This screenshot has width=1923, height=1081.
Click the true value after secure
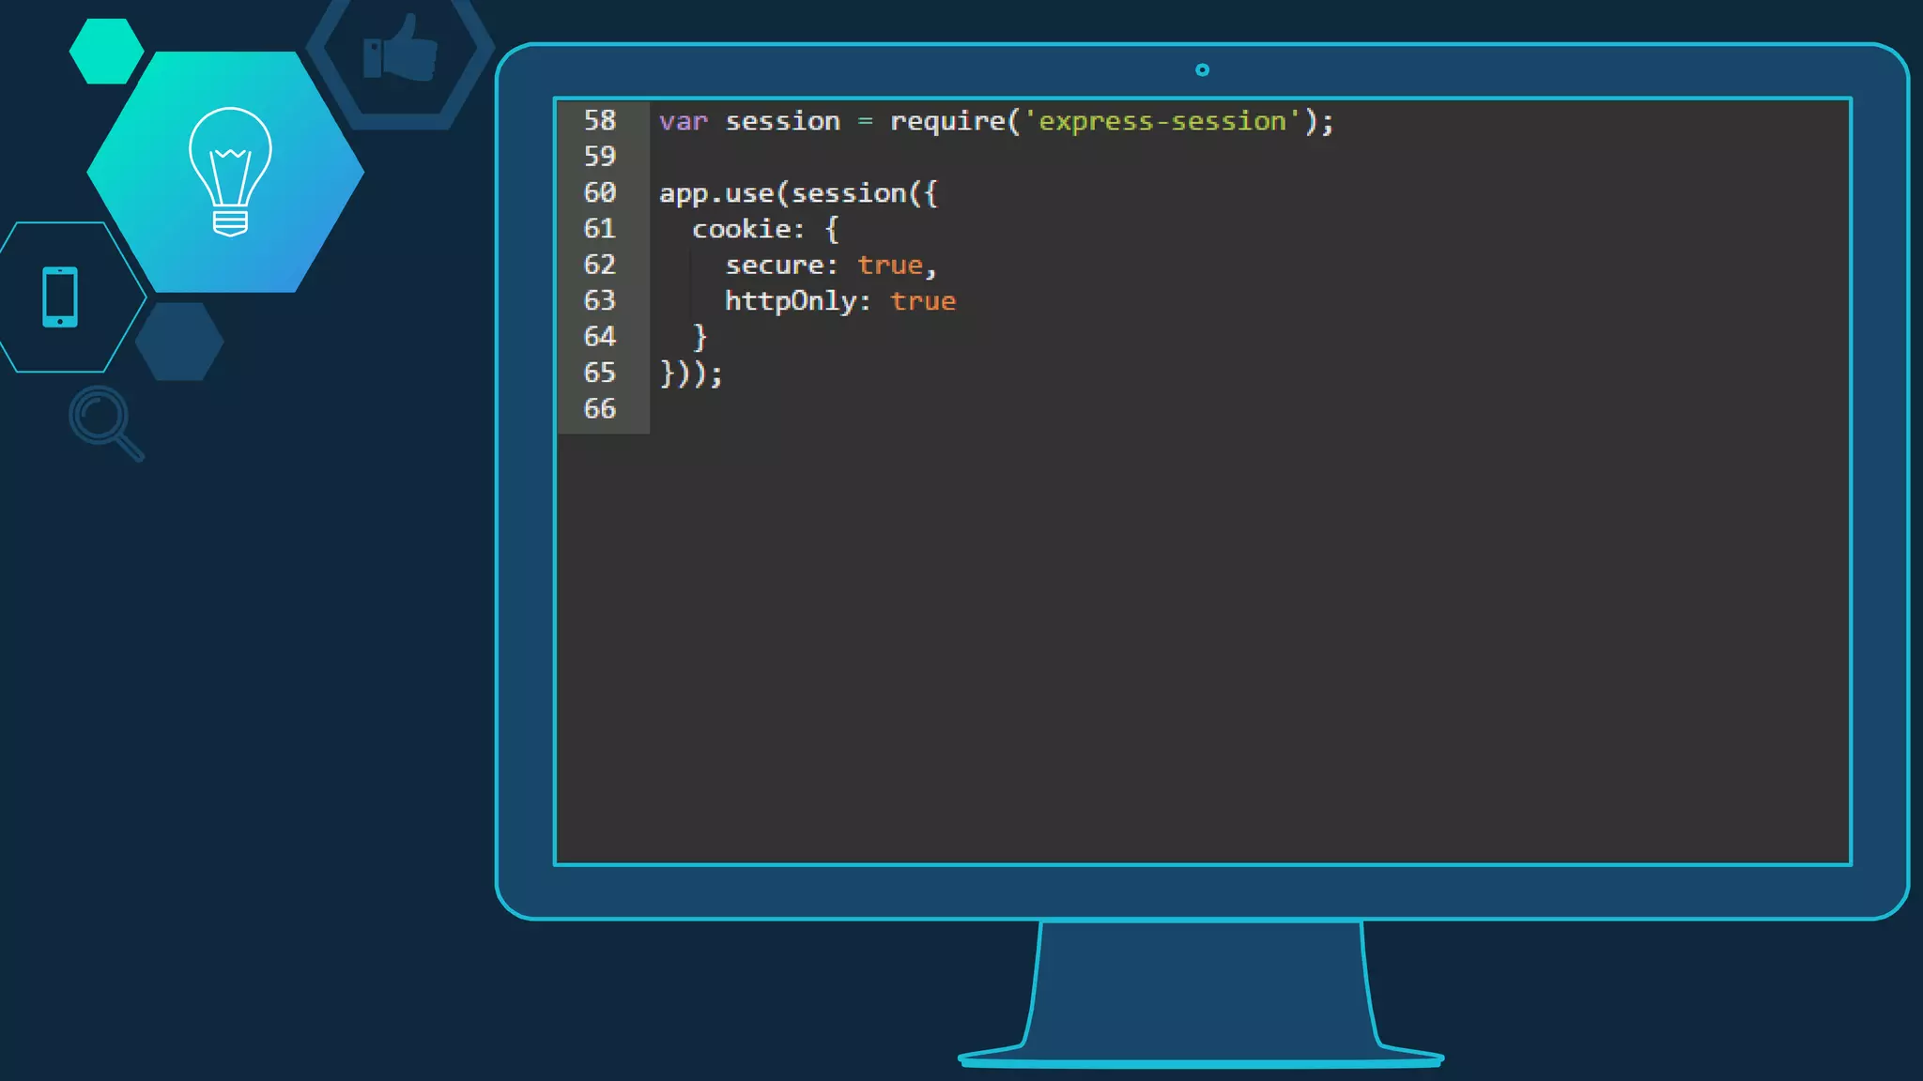pyautogui.click(x=889, y=266)
